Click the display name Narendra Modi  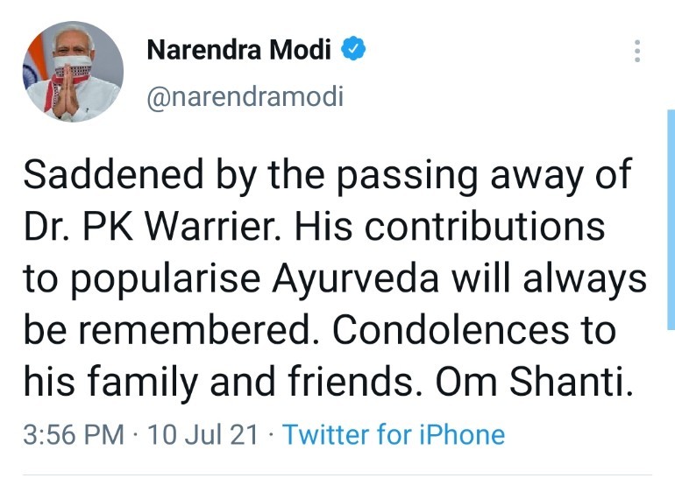tap(239, 50)
